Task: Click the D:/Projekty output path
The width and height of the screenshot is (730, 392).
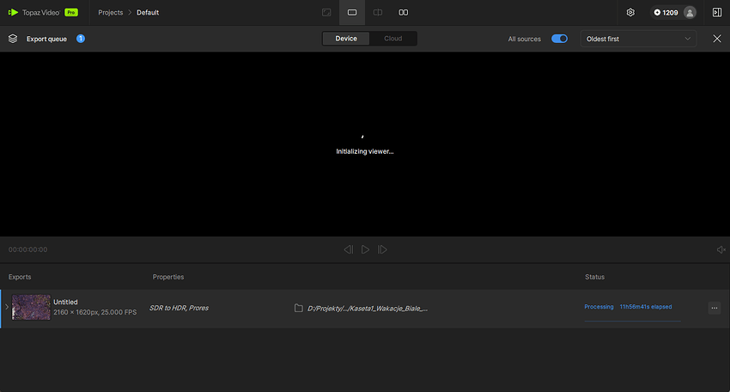Action: point(368,308)
